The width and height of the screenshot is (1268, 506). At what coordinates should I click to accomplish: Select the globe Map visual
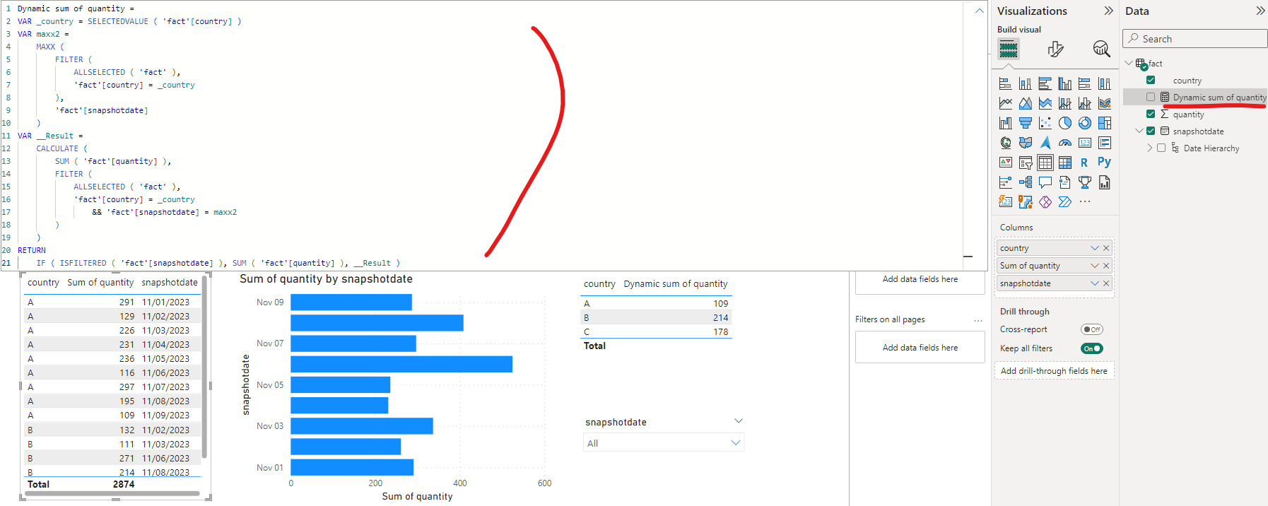pyautogui.click(x=1005, y=143)
